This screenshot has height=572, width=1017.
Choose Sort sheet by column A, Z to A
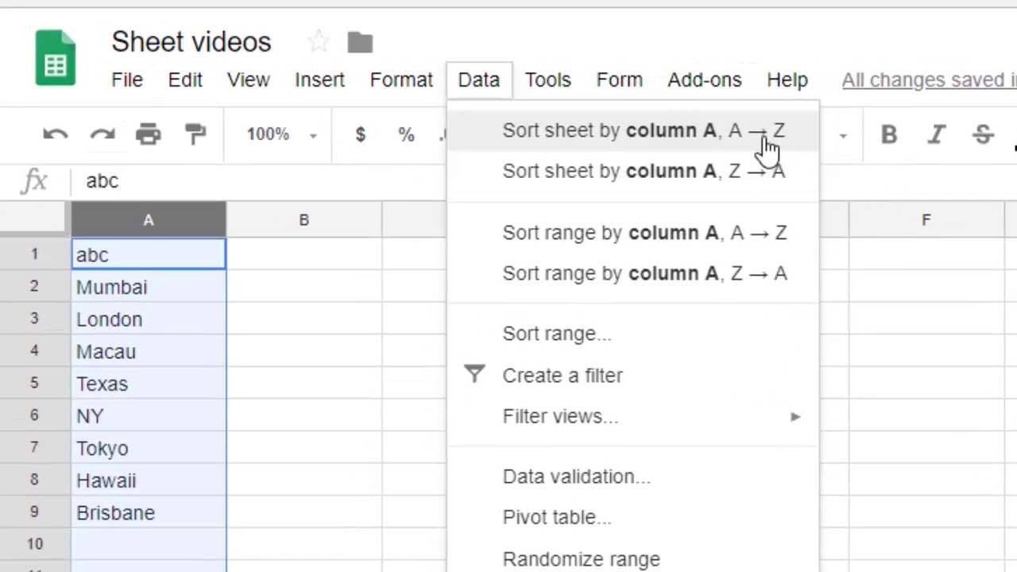point(644,171)
